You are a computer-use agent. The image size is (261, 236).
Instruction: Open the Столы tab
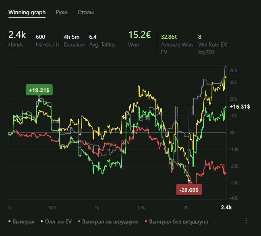click(x=85, y=13)
